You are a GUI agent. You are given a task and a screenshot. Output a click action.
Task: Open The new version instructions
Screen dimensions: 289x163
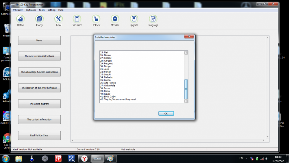click(39, 56)
